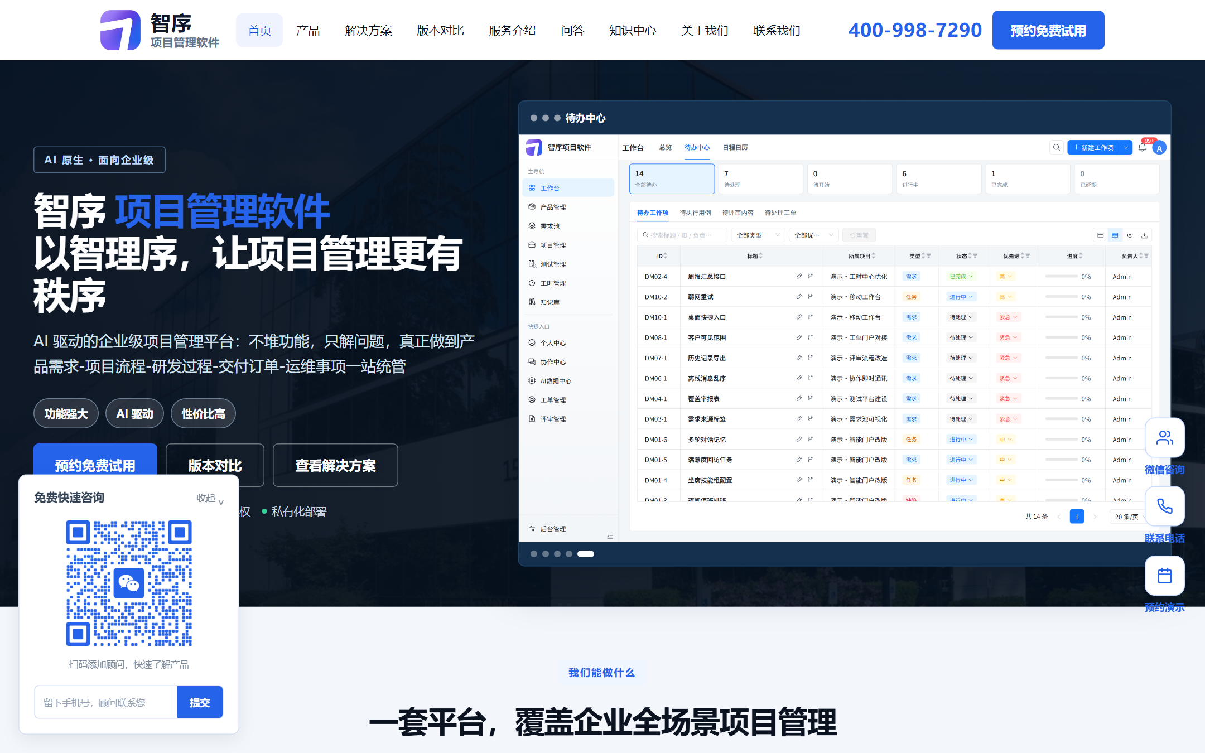
Task: Select the first carousel dot under the preview
Action: (534, 554)
